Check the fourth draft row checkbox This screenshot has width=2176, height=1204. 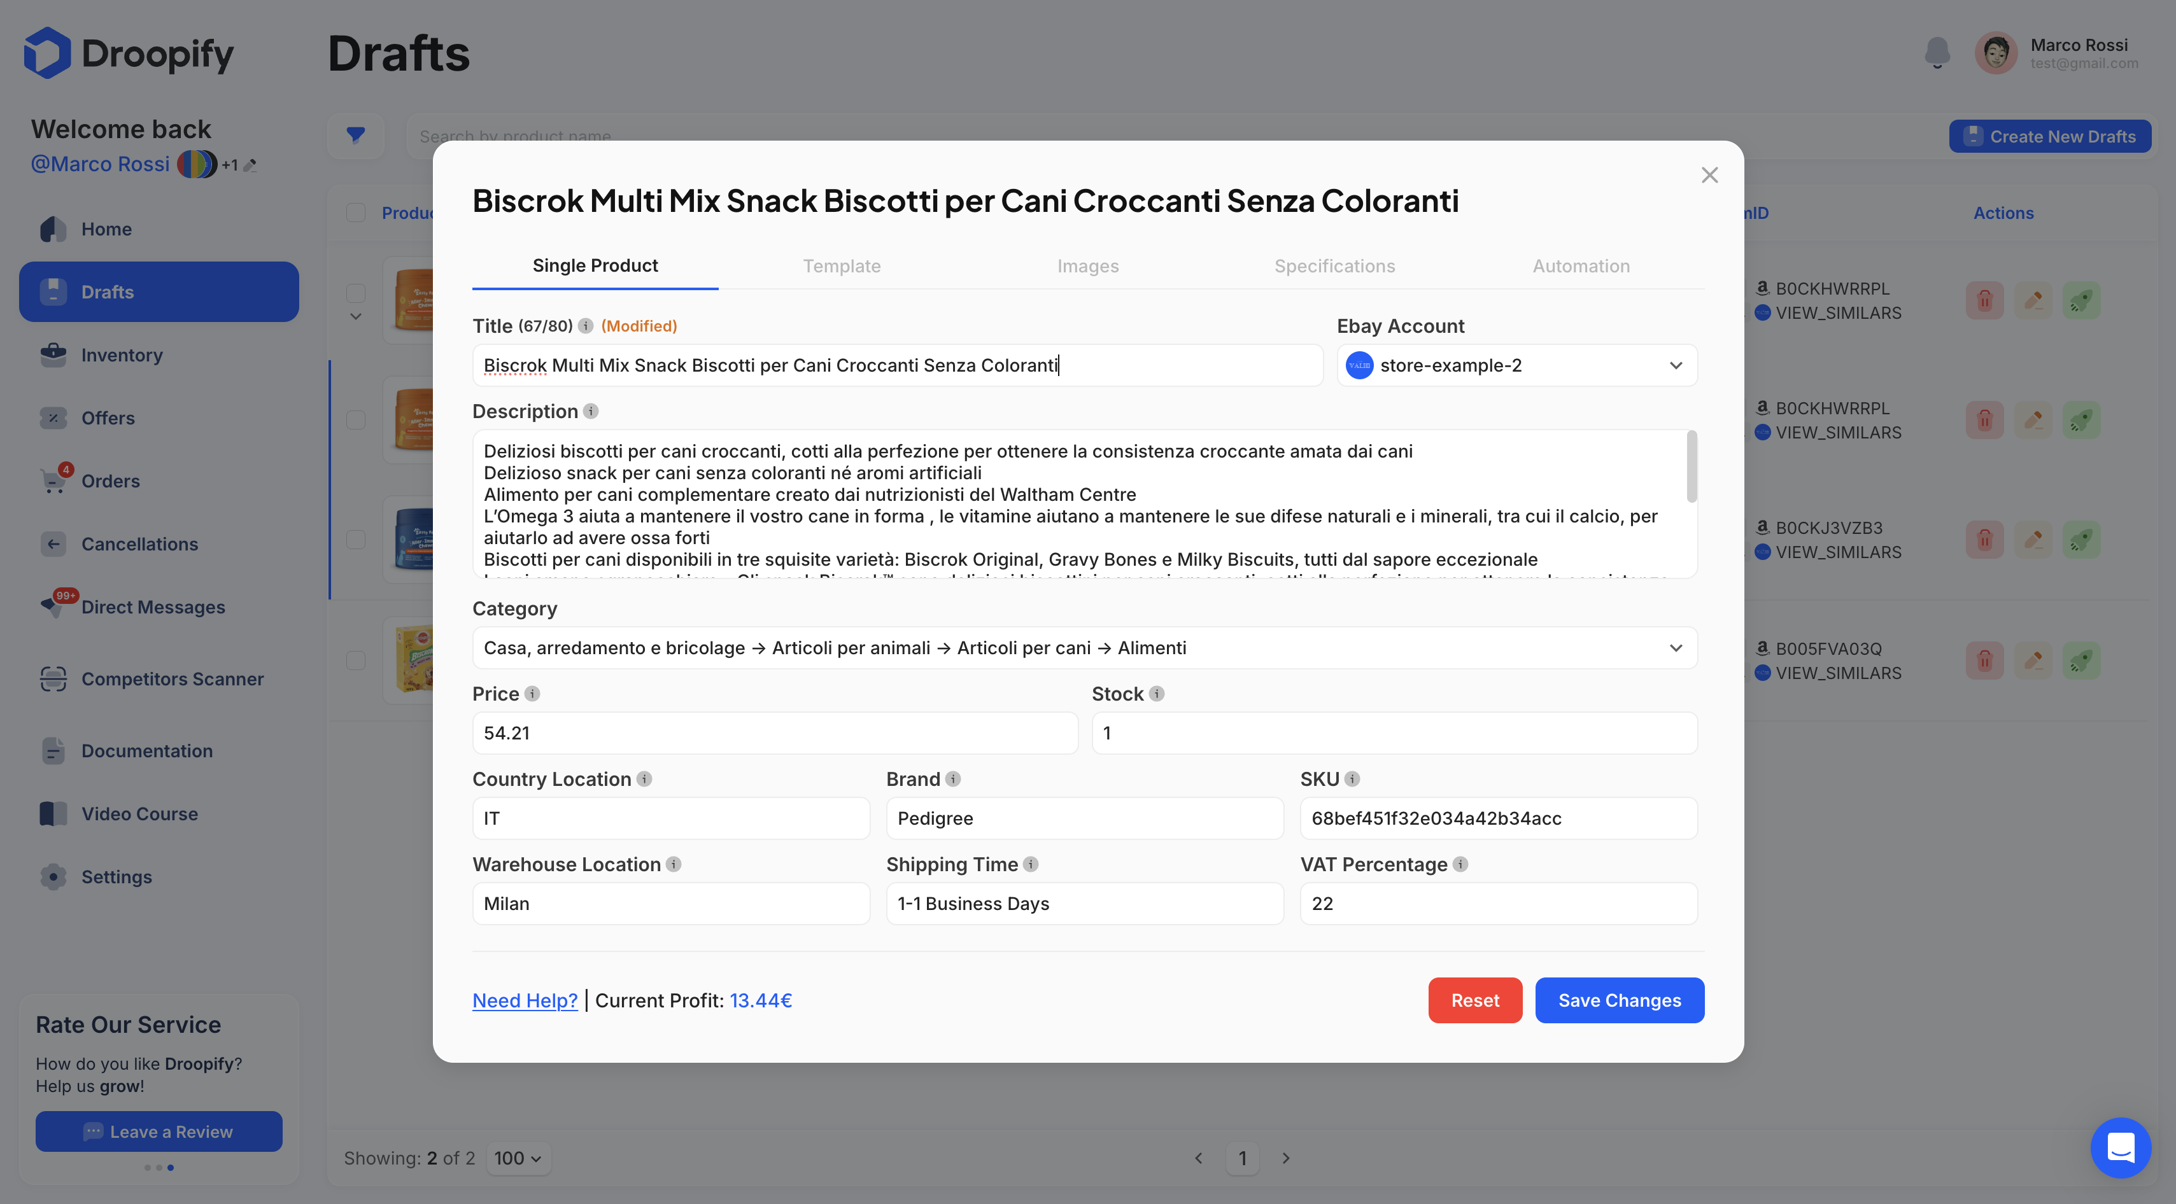pos(356,661)
